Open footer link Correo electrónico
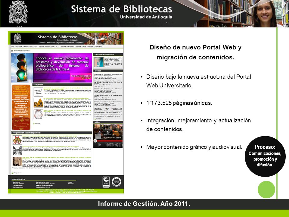Image resolution: width=289 pixels, height=217 pixels. [18, 187]
